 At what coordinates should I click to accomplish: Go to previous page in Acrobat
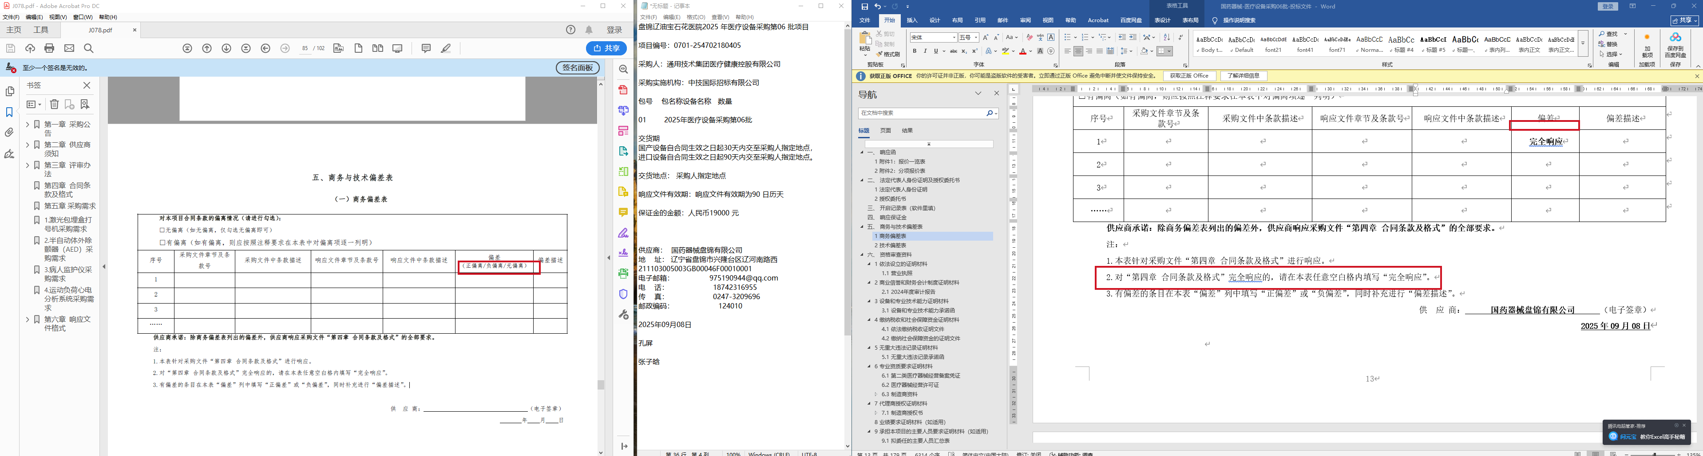(x=207, y=48)
